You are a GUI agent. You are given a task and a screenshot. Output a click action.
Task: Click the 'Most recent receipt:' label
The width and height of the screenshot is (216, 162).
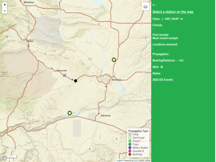click(165, 38)
